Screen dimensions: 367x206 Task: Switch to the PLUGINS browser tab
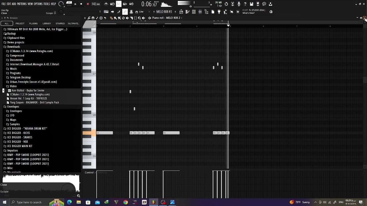[x=33, y=23]
